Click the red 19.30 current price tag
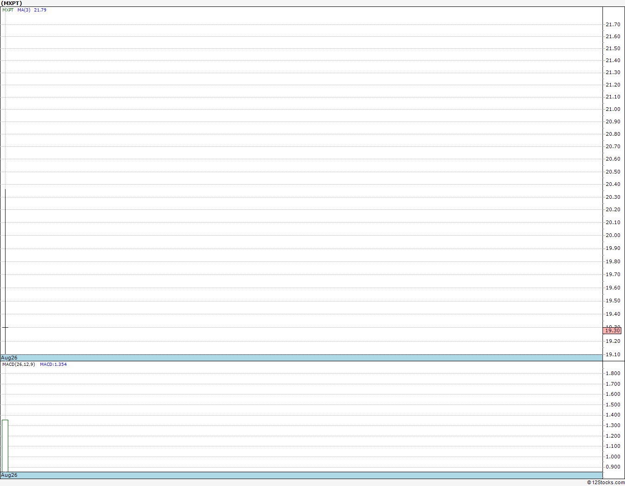625x486 pixels. (612, 330)
